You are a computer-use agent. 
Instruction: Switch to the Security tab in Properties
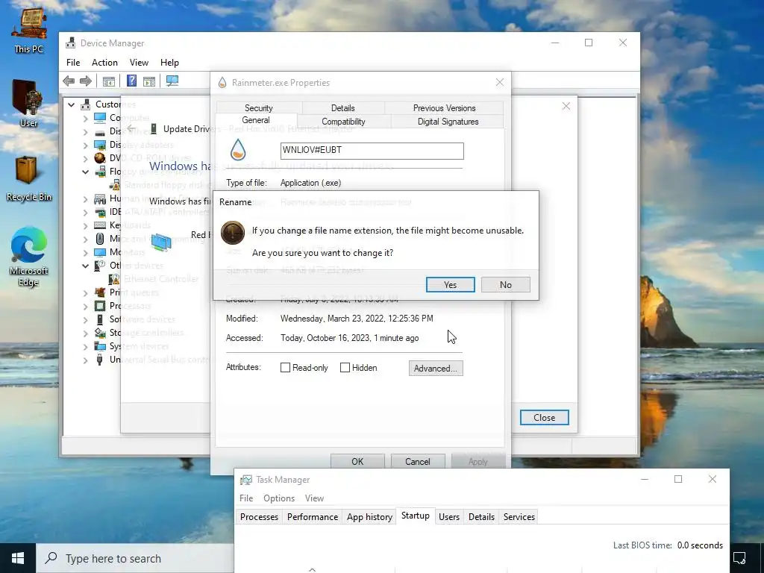point(259,107)
